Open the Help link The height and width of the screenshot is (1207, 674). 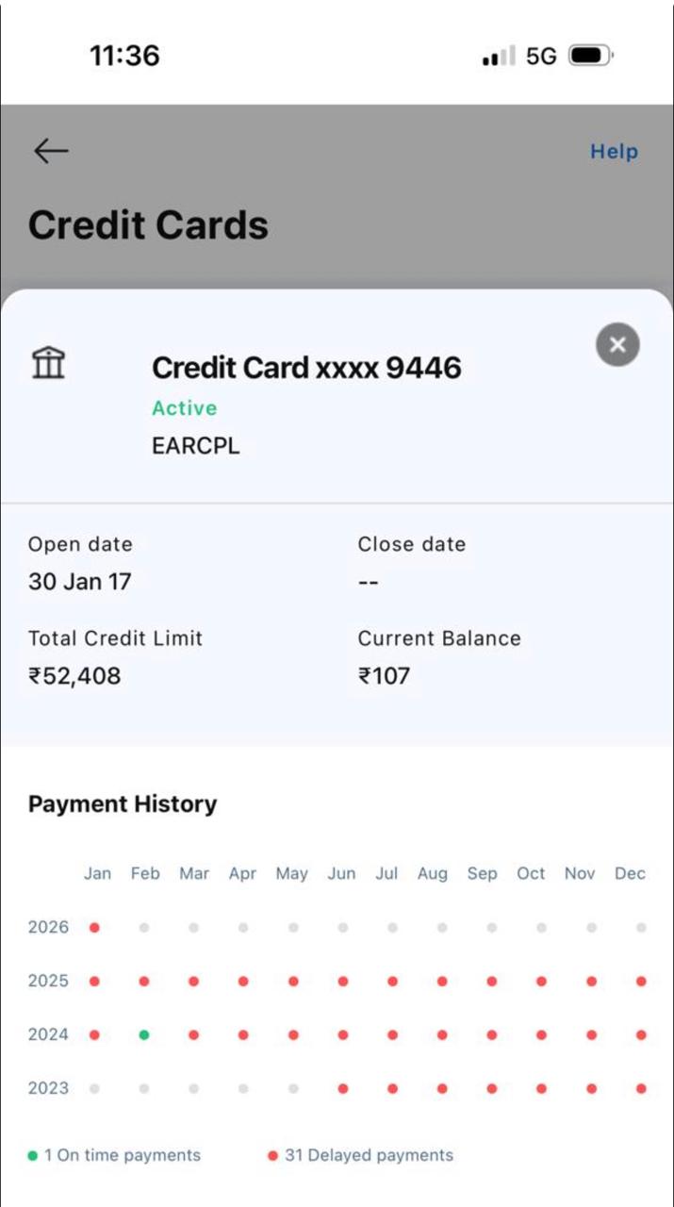[x=614, y=152]
